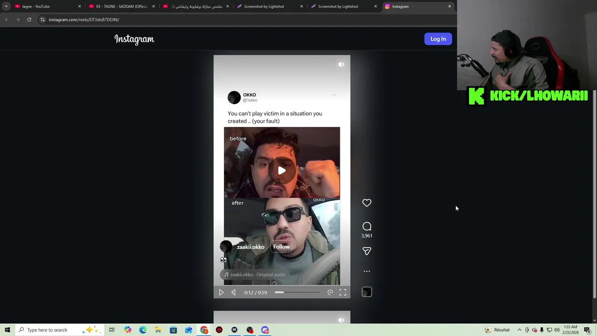
Task: Open Discord from the taskbar
Action: point(265,330)
